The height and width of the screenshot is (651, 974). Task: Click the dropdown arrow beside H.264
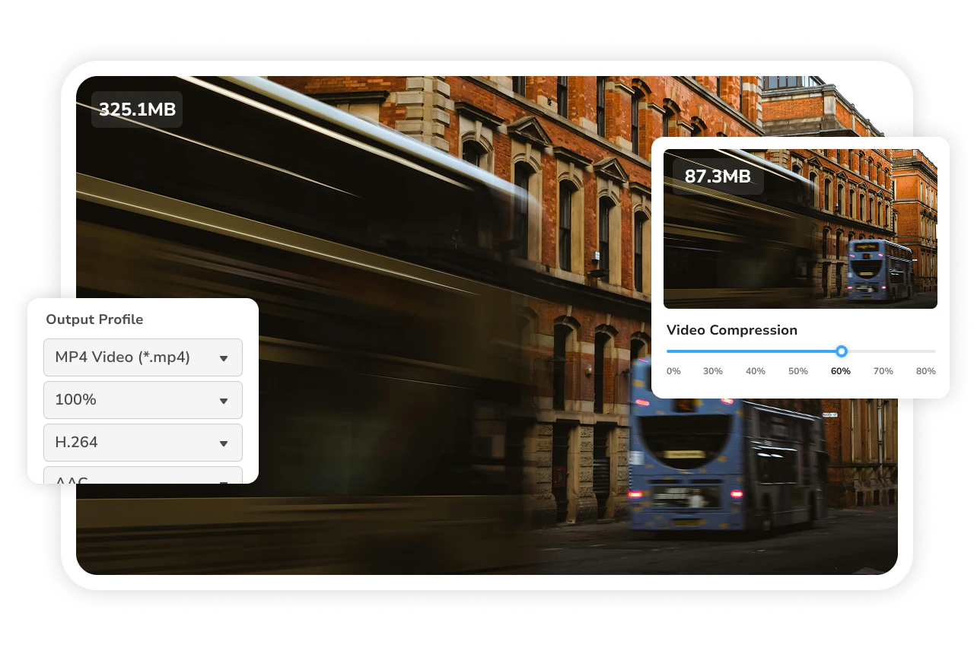(224, 442)
